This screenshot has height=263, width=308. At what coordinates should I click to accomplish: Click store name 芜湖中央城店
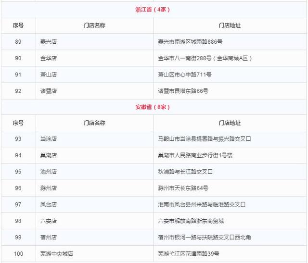pyautogui.click(x=57, y=254)
